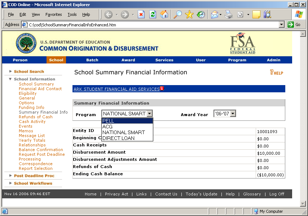Open the Award Year dropdown

click(x=233, y=114)
